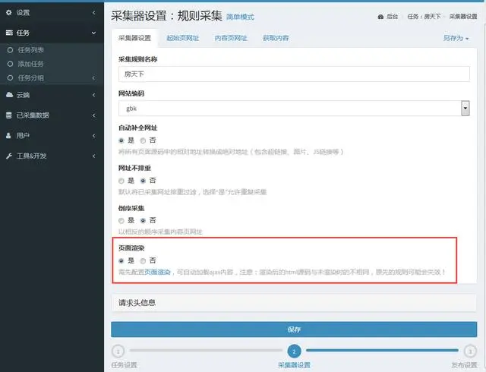Click the 后台 breadcrumb link

392,17
